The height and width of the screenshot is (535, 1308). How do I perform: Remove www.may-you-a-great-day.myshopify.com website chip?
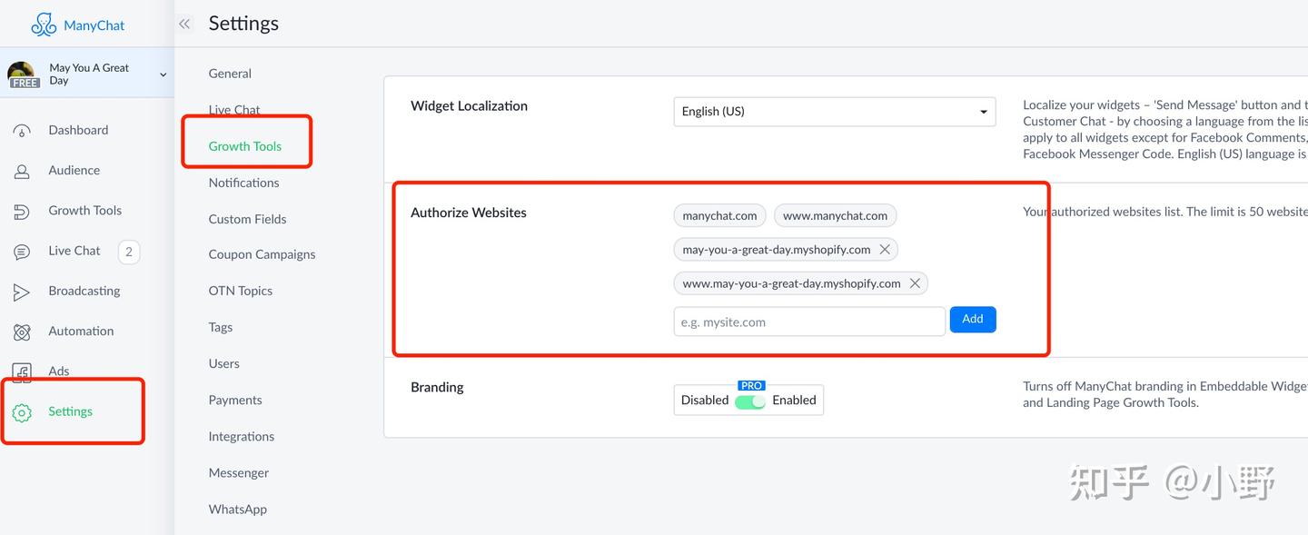coord(915,283)
